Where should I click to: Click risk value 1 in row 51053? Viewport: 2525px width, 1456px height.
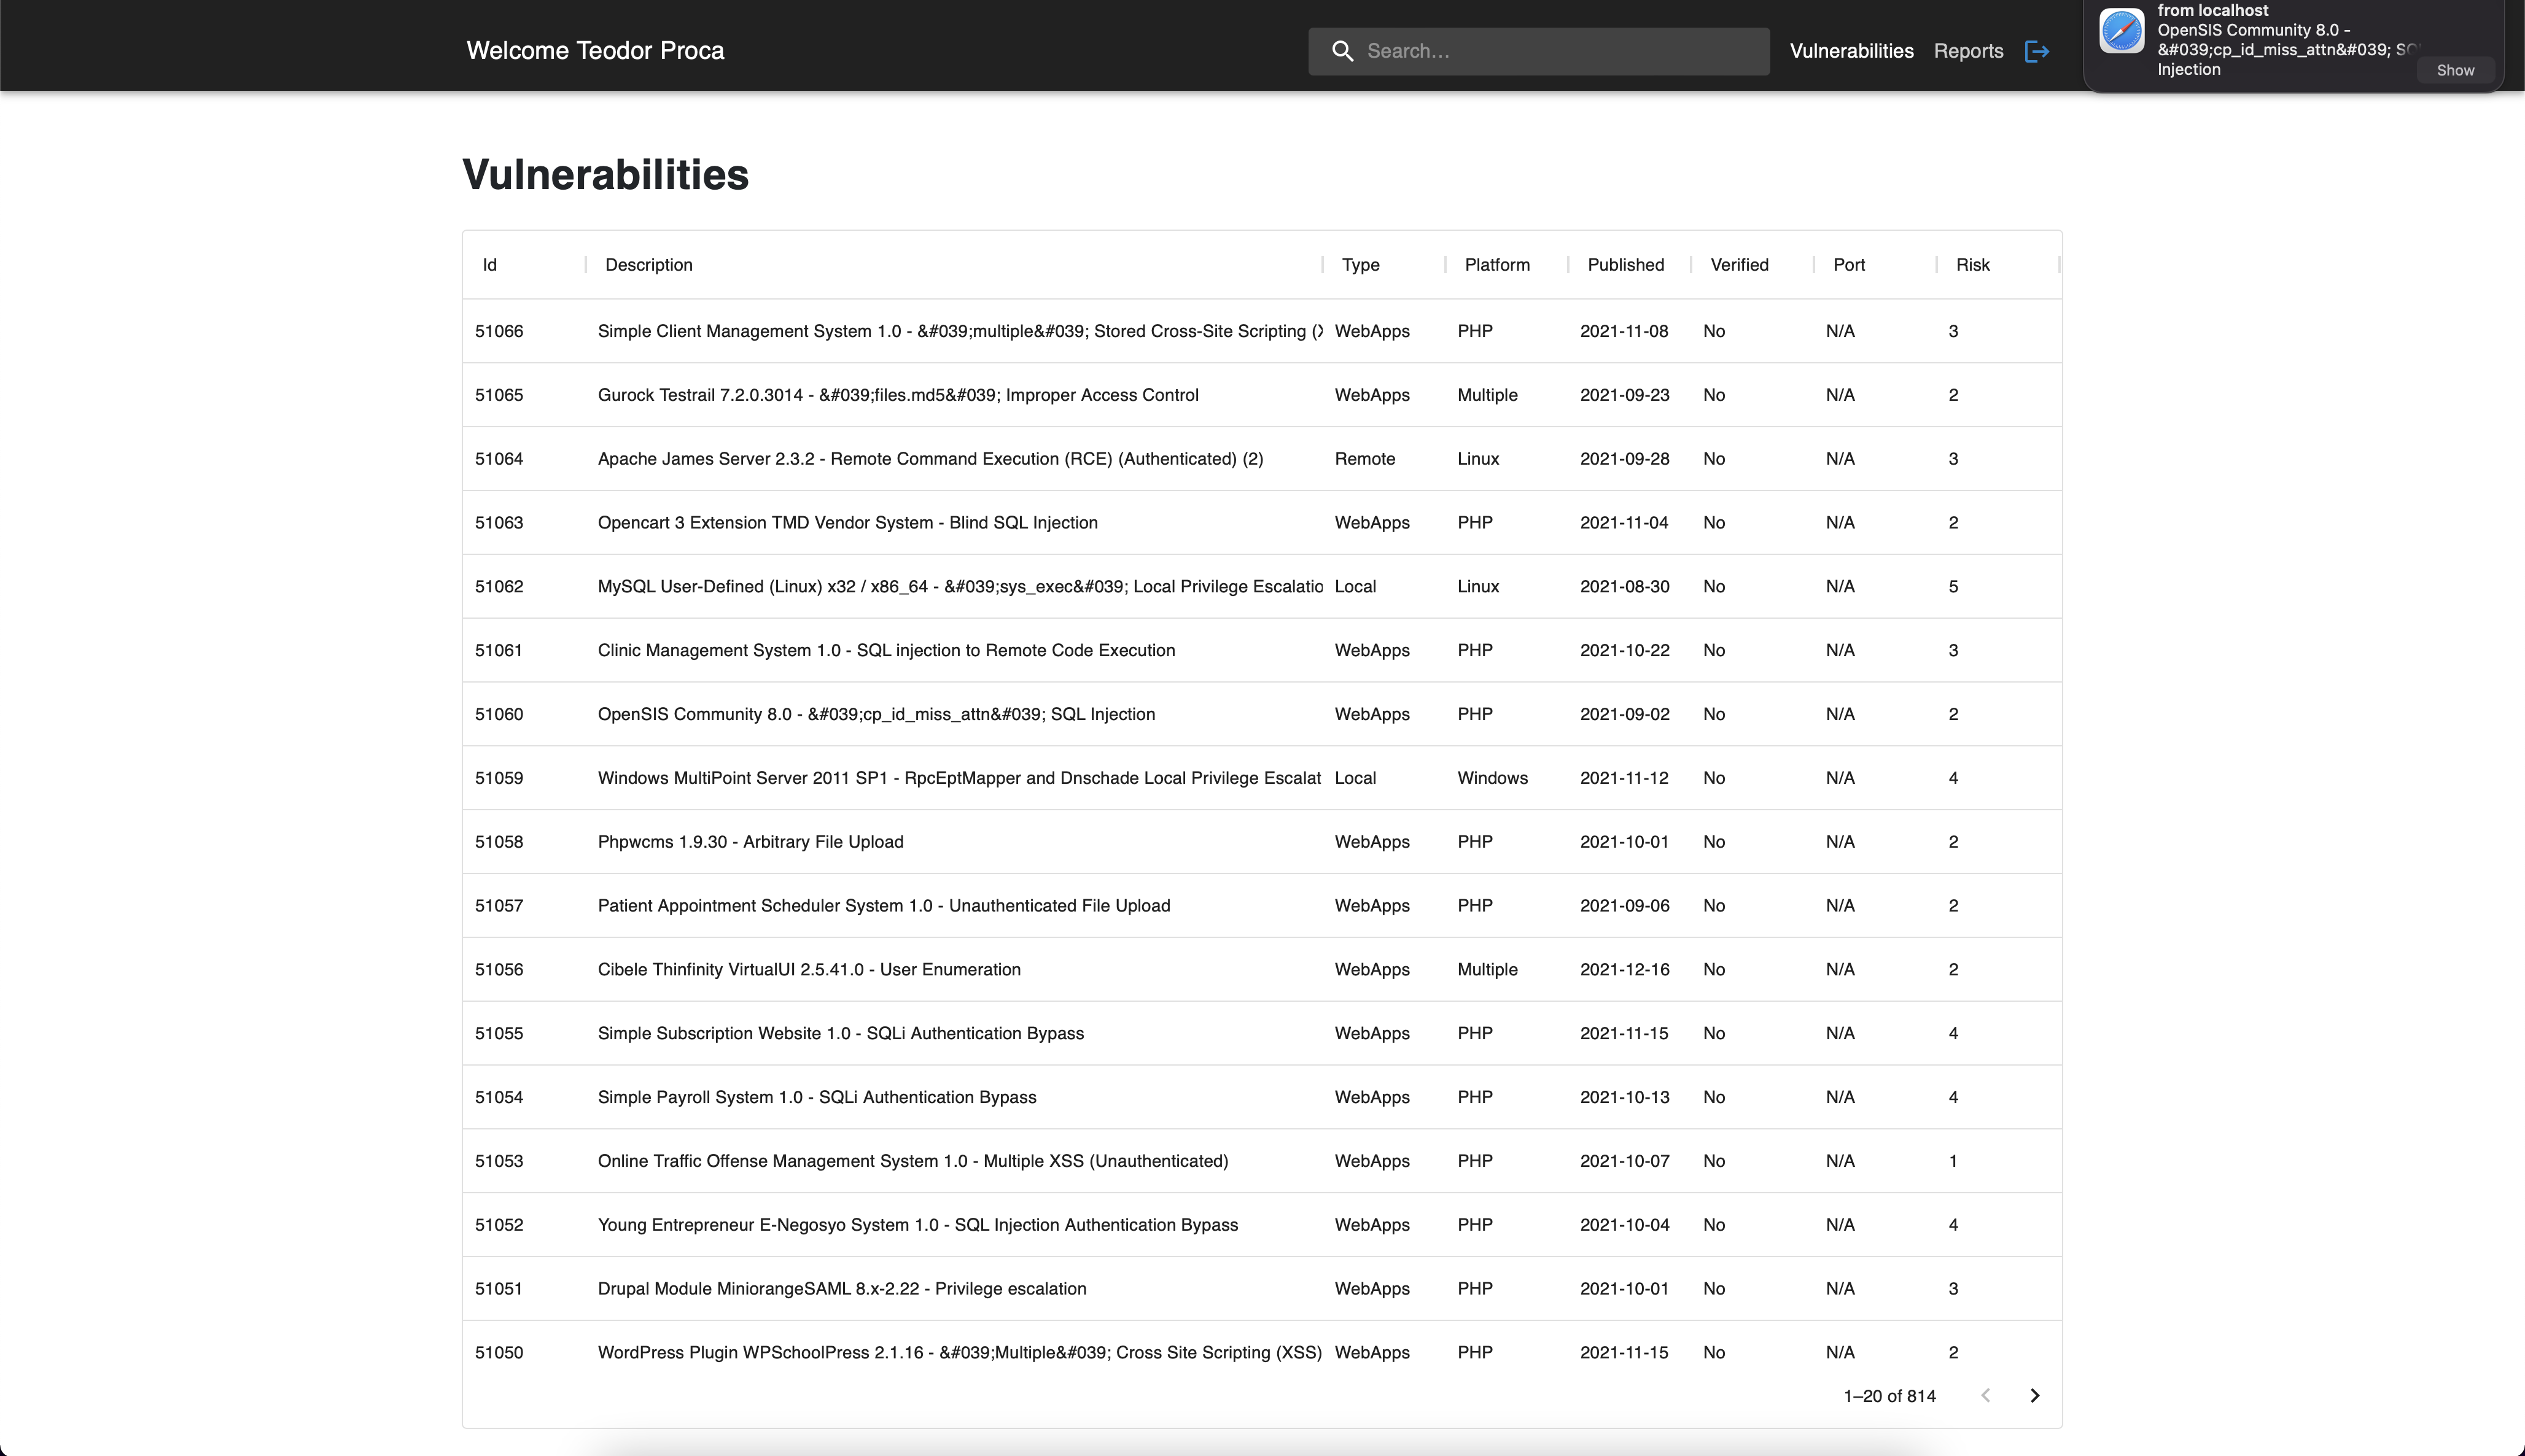[1954, 1161]
